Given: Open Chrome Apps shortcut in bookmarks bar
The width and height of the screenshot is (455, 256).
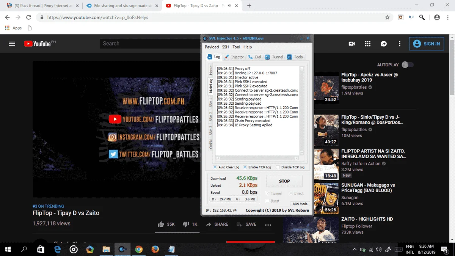Looking at the screenshot, I should 13,28.
